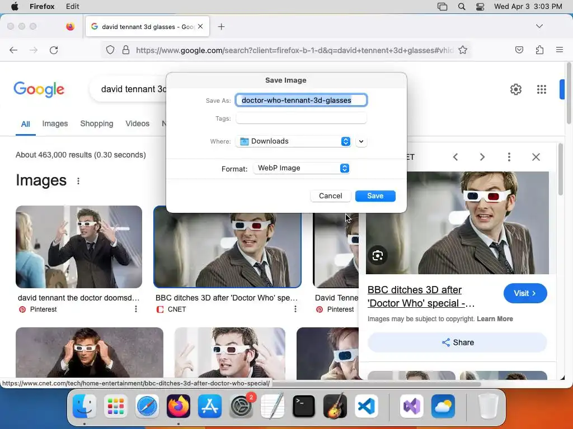Click the page vertical scrollbar

(x=569, y=93)
